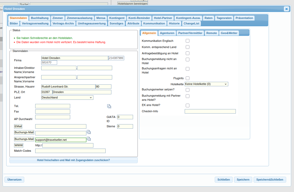294x192 pixels.
Task: Tick Anfragebestätigung an Hotel checkbox
Action: (187, 53)
